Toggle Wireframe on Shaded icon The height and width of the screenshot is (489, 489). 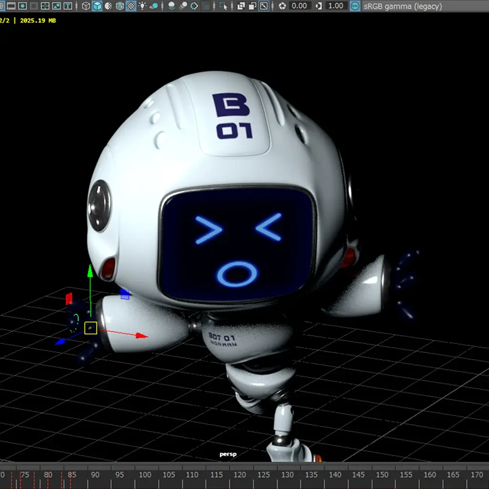[120, 6]
